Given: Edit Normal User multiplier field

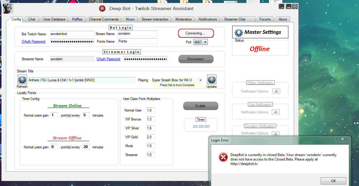Looking at the screenshot, I should pos(150,110).
